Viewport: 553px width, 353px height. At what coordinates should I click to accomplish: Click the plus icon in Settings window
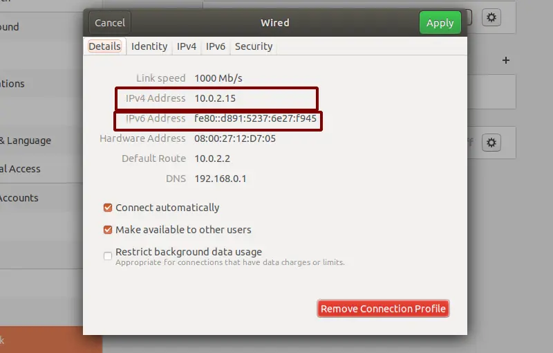tap(506, 60)
